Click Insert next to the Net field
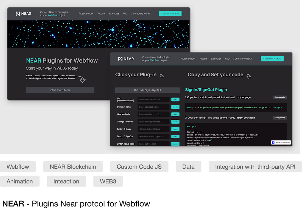 175,100
